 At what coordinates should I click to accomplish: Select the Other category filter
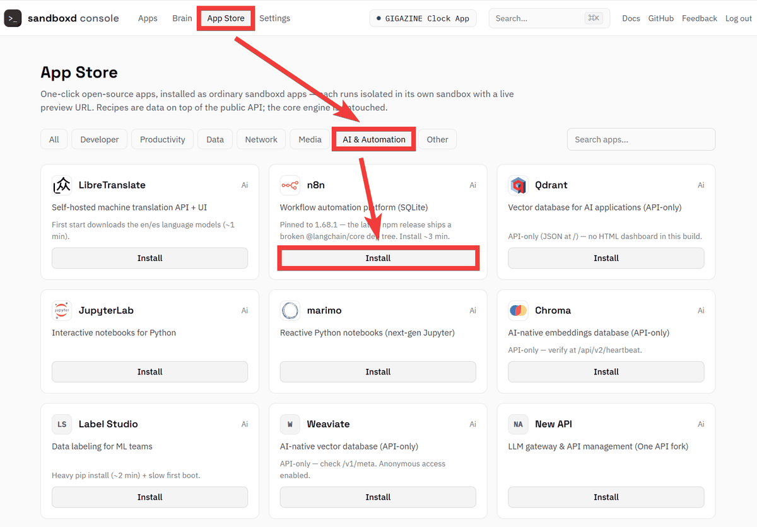[437, 139]
